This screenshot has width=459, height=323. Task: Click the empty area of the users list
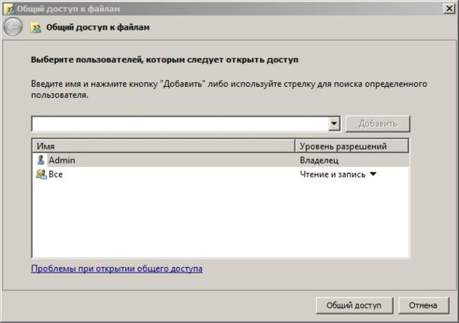pos(221,220)
